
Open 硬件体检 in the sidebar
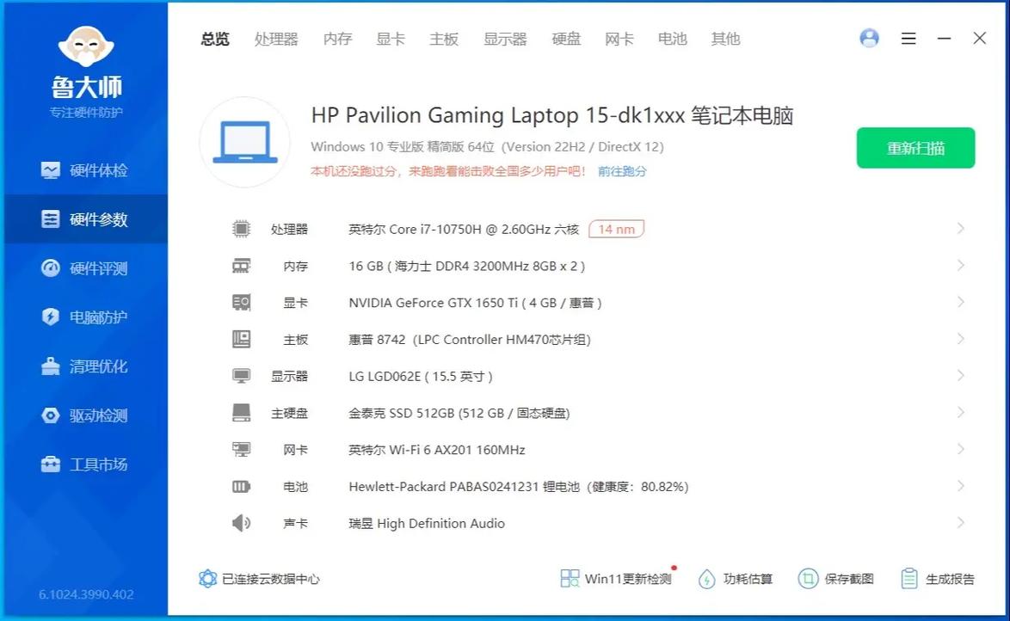(x=86, y=170)
